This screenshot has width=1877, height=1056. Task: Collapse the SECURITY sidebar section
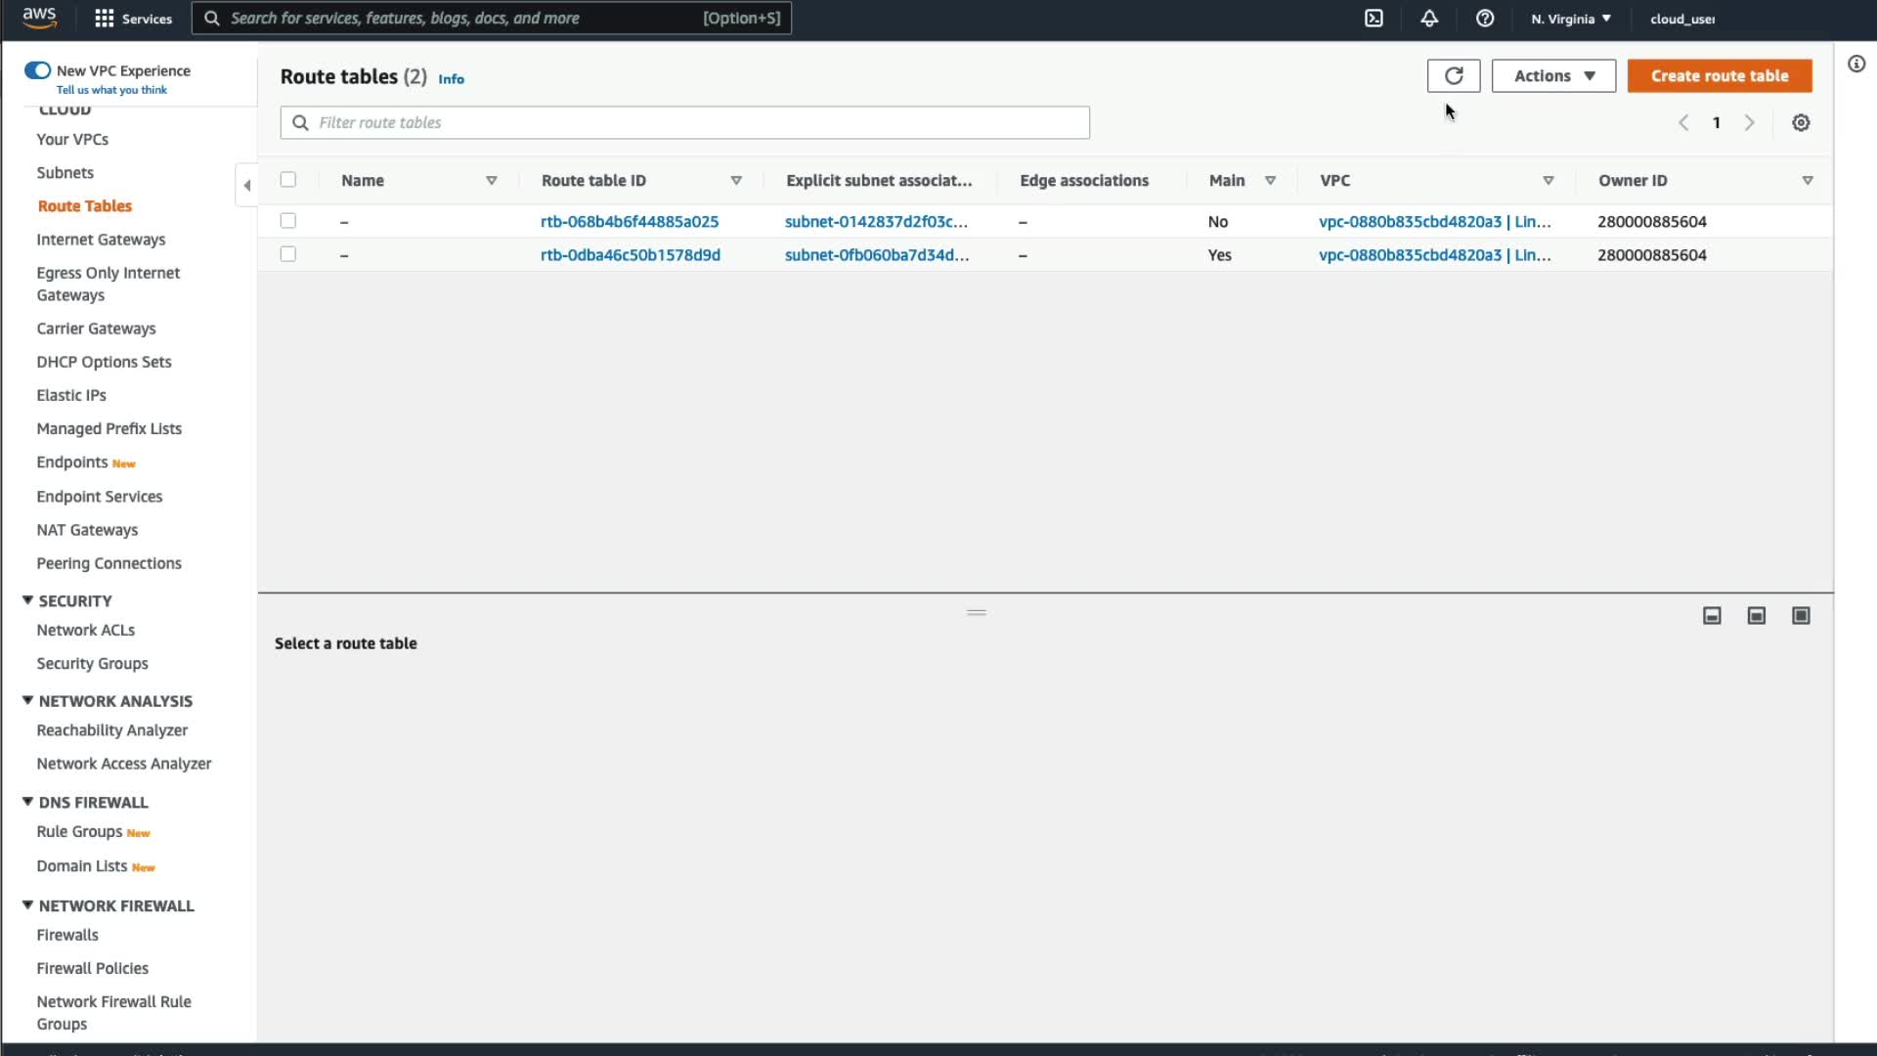(27, 600)
